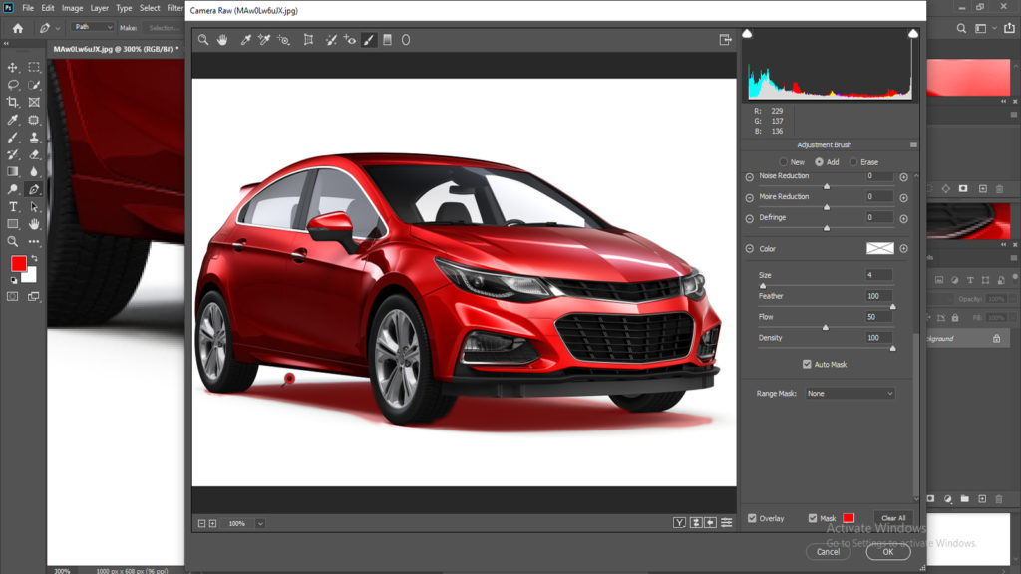Choose New adjustment brush radio
The width and height of the screenshot is (1021, 574).
[x=784, y=162]
